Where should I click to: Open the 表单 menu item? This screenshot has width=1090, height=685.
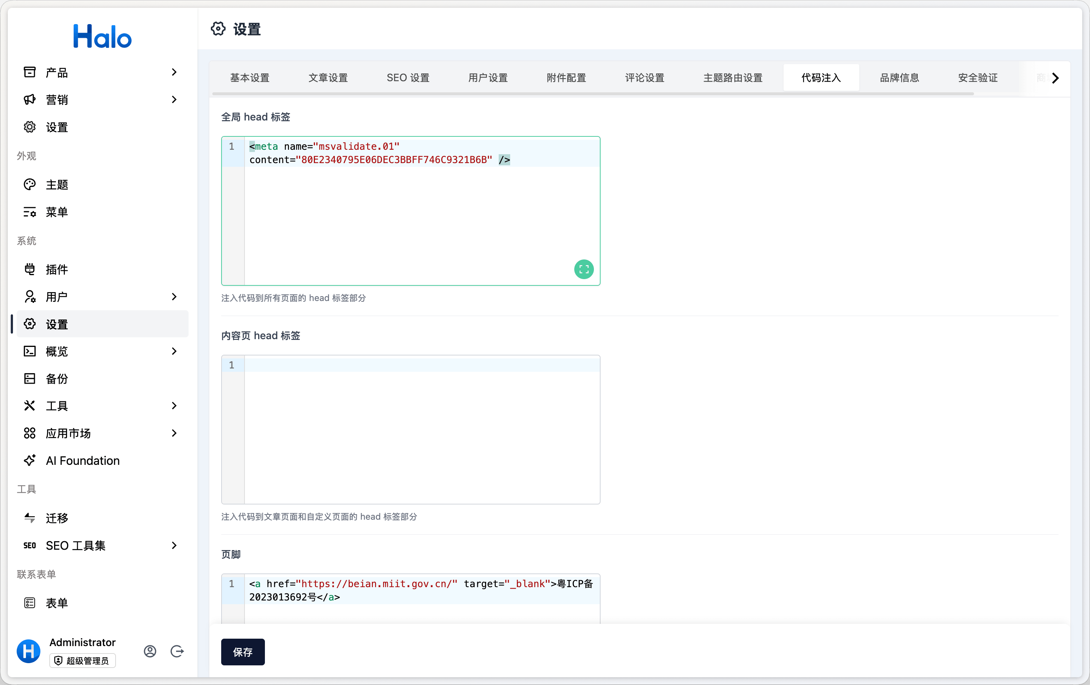pyautogui.click(x=102, y=603)
